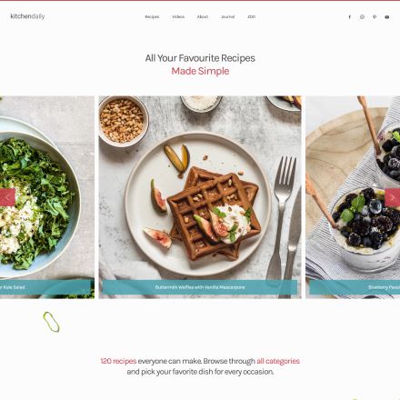400x400 pixels.
Task: Follow the '120 recipes' link
Action: coord(118,361)
